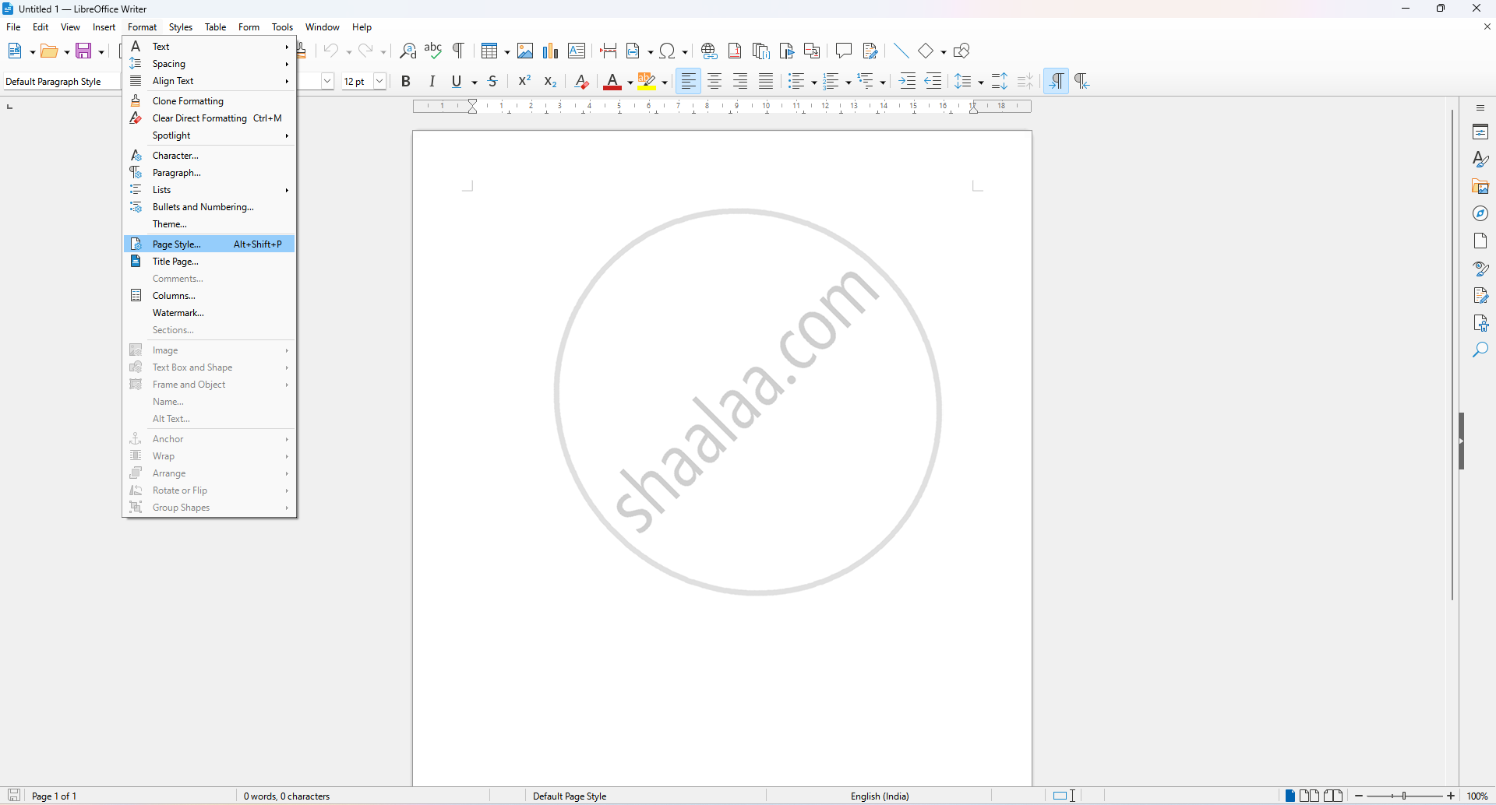Open the Navigator from the sidebar
1496x805 pixels.
coord(1480,214)
